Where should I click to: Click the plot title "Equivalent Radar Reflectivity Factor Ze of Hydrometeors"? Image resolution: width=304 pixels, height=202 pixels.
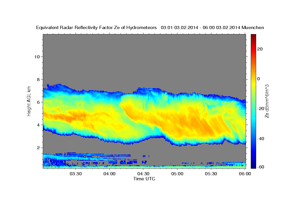point(96,28)
